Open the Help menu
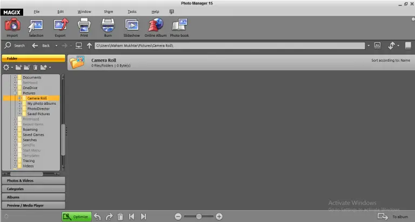 coord(156,12)
